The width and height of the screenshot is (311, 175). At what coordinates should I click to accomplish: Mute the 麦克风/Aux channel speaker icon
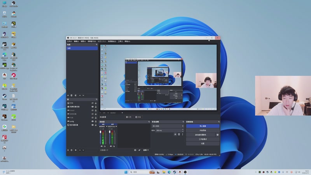click(111, 146)
